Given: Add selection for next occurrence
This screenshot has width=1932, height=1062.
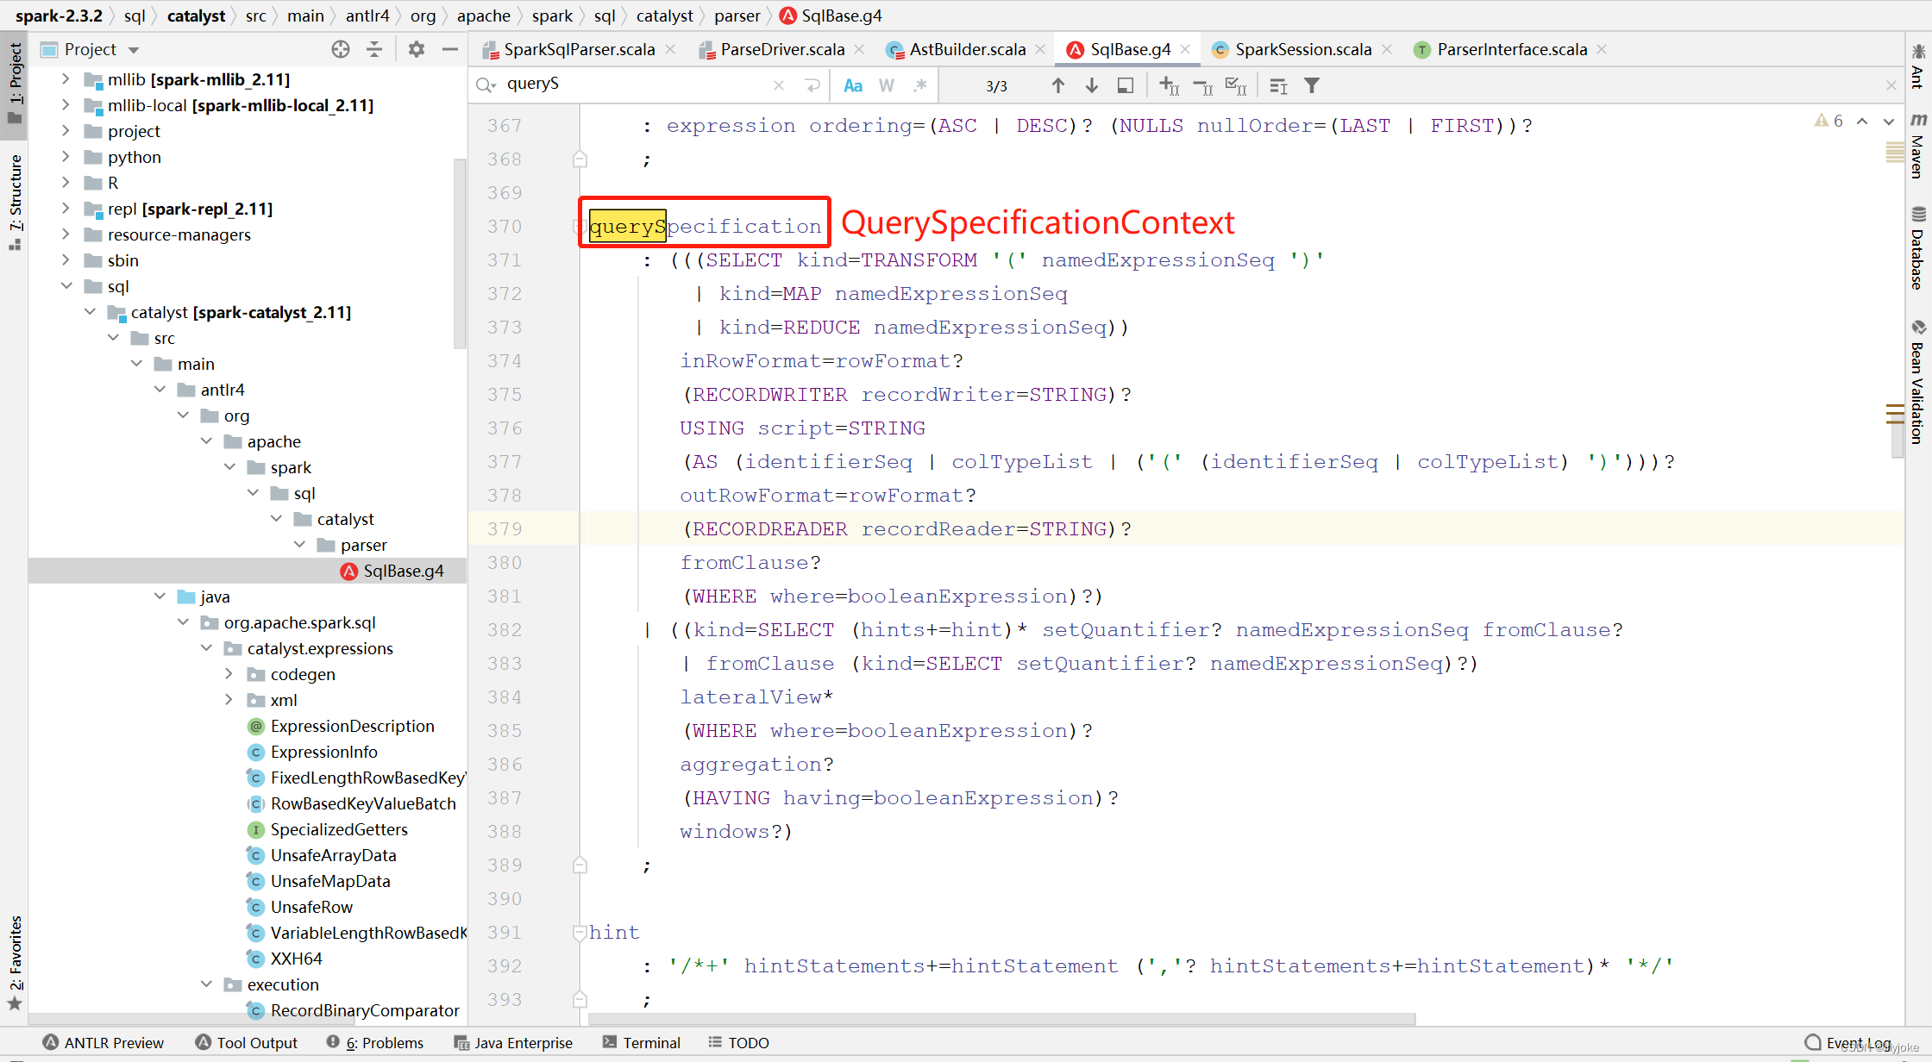Looking at the screenshot, I should (x=1170, y=85).
